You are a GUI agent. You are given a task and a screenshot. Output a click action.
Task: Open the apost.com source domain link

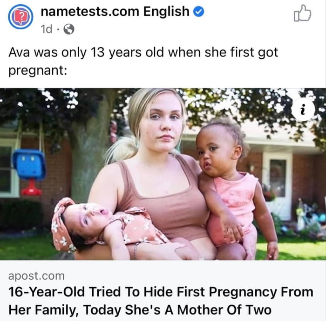coord(36,276)
